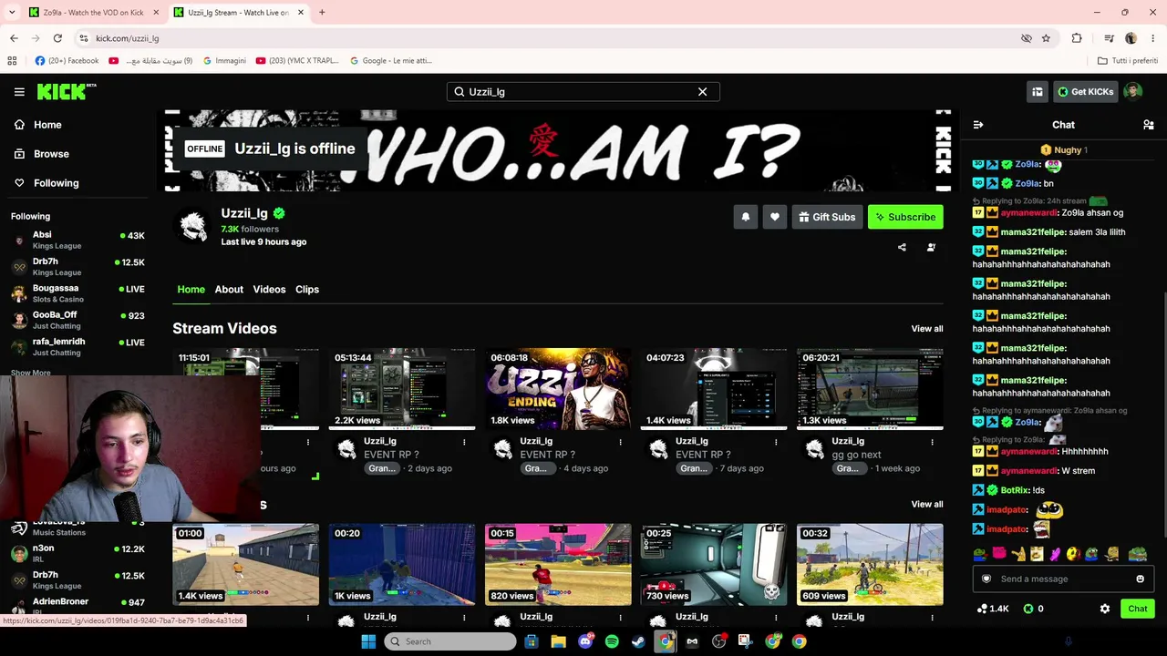Open GooBa_Off channel in Following list

pyautogui.click(x=77, y=320)
